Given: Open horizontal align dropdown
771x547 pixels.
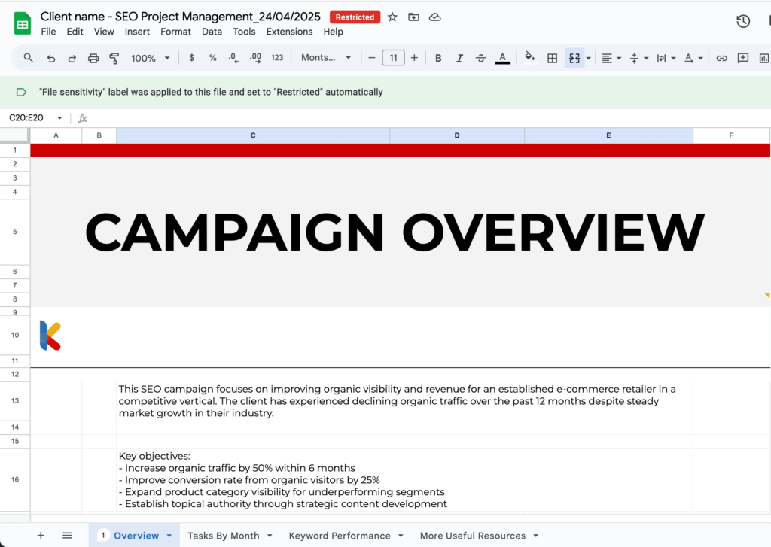Looking at the screenshot, I should (611, 58).
